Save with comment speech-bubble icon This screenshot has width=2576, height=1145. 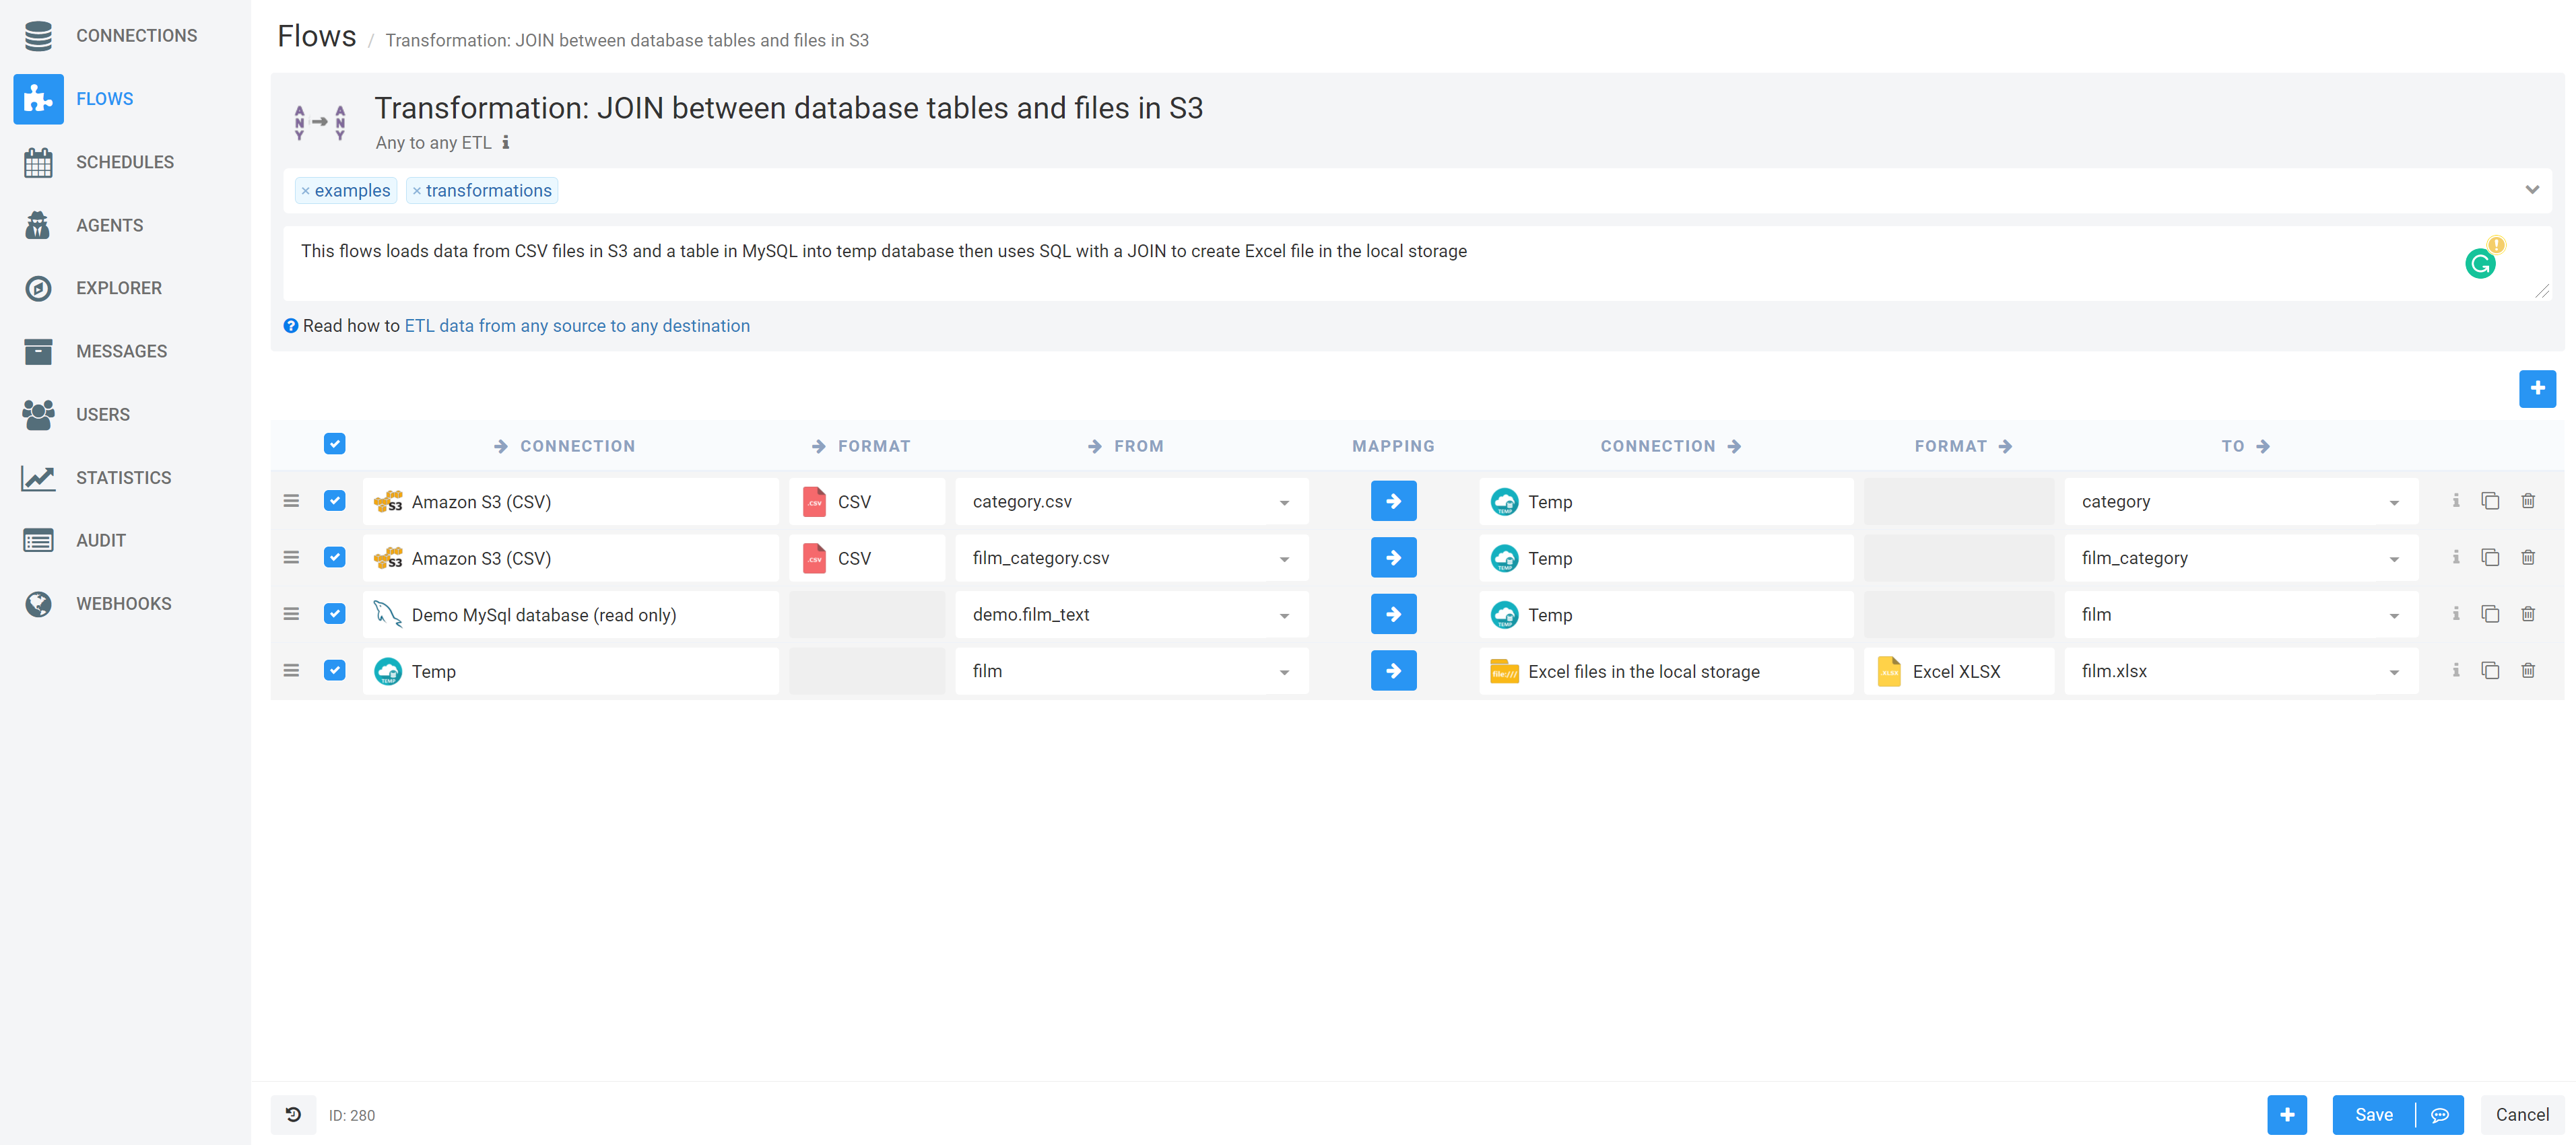click(x=2440, y=1115)
